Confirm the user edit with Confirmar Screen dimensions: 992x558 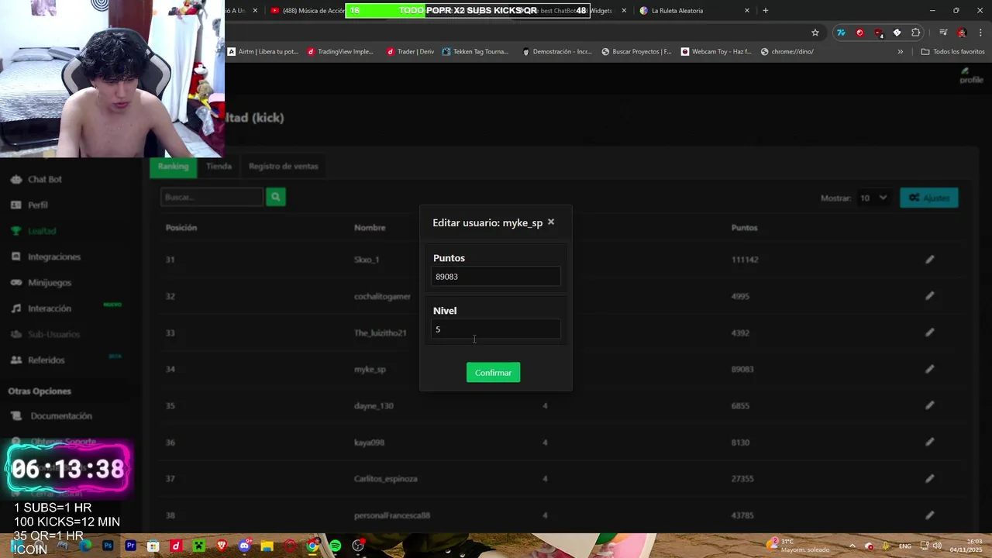pos(494,373)
